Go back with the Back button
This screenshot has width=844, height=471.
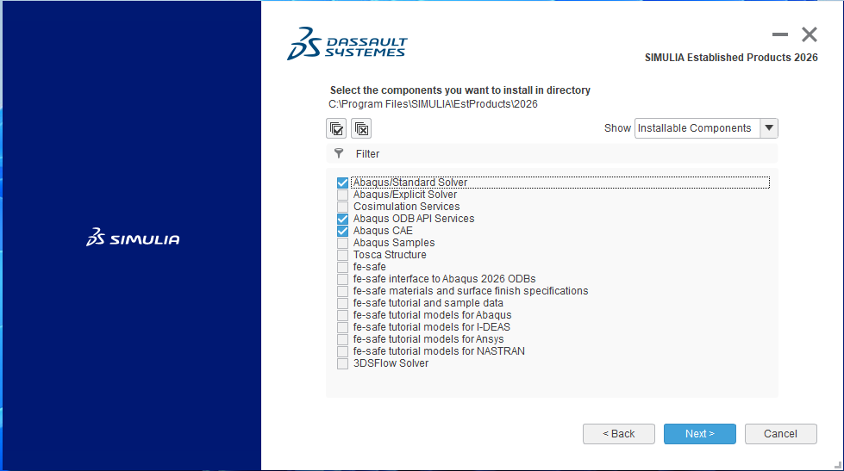(x=618, y=434)
